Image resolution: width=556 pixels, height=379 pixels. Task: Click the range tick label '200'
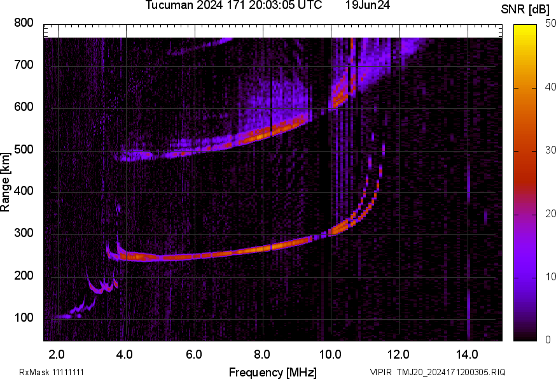click(x=24, y=276)
